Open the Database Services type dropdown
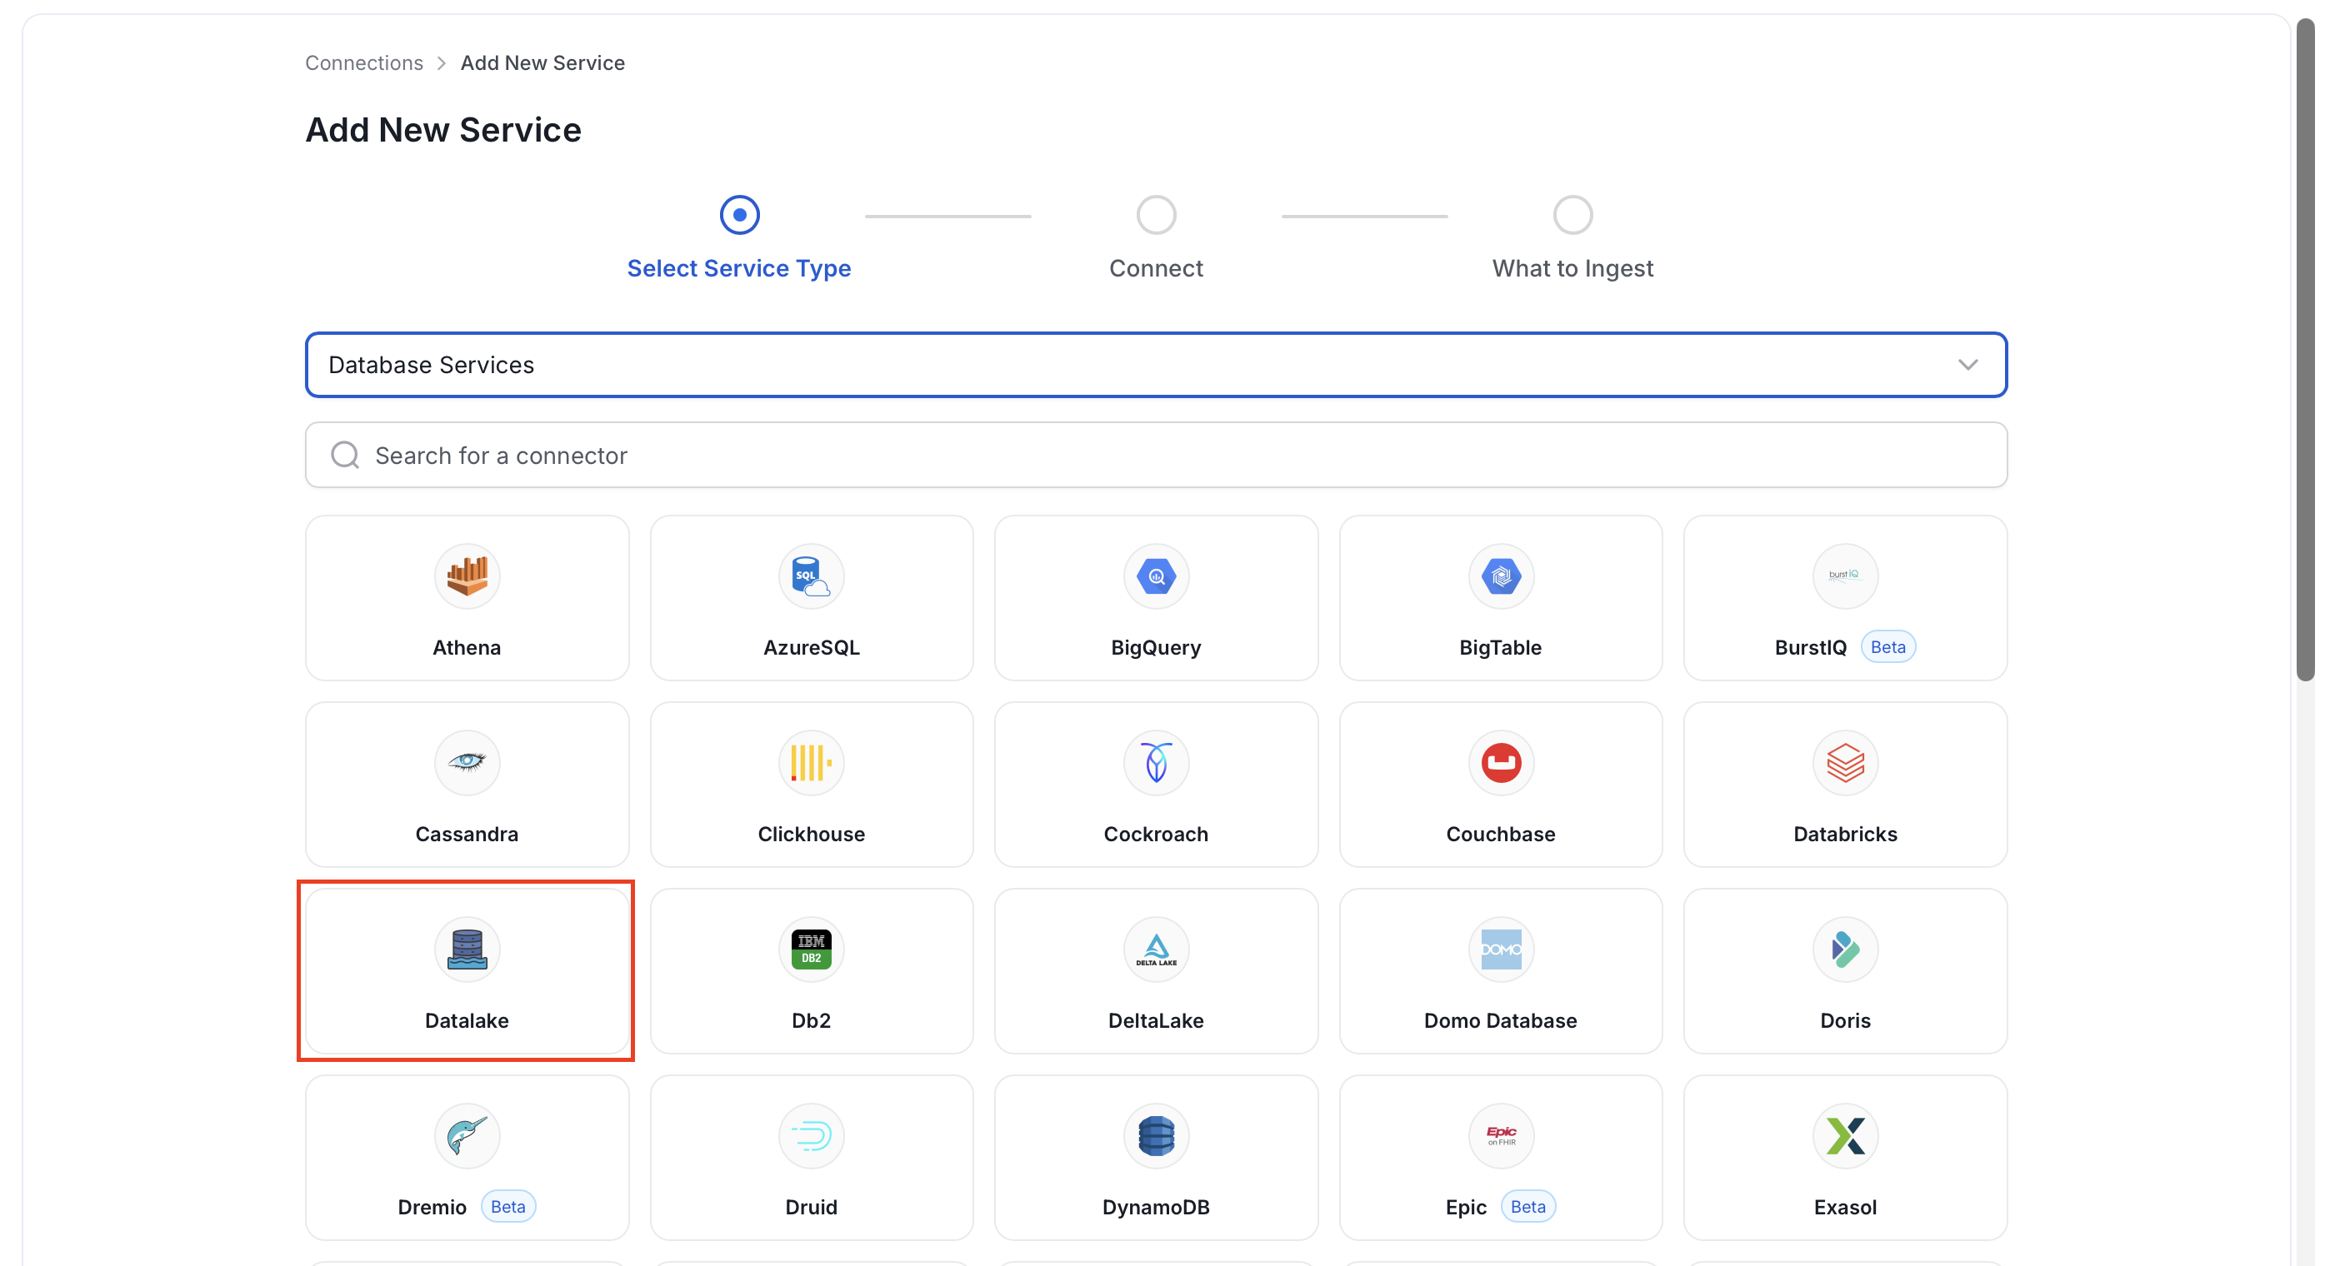2345x1266 pixels. [x=1156, y=365]
